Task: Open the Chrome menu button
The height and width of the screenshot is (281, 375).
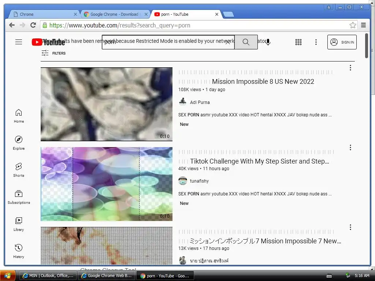Action: 363,25
